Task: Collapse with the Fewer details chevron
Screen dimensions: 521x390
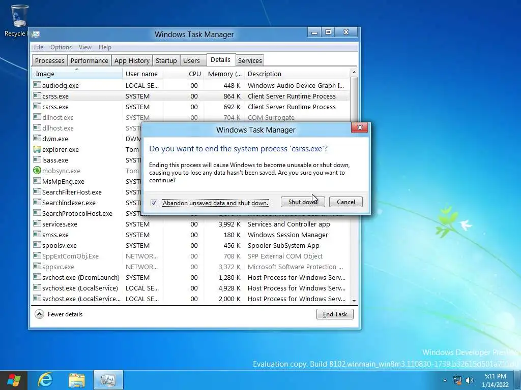Action: (x=39, y=314)
